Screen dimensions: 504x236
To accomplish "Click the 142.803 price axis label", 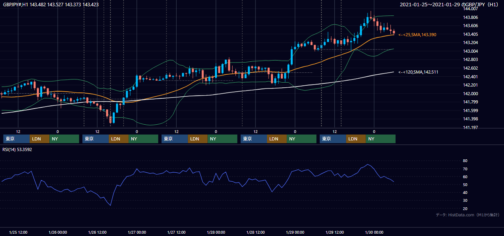I will point(470,59).
